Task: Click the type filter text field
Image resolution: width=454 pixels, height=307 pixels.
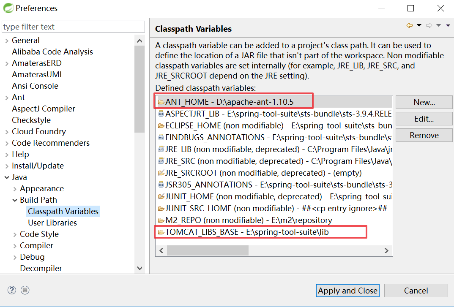Action: tap(73, 27)
